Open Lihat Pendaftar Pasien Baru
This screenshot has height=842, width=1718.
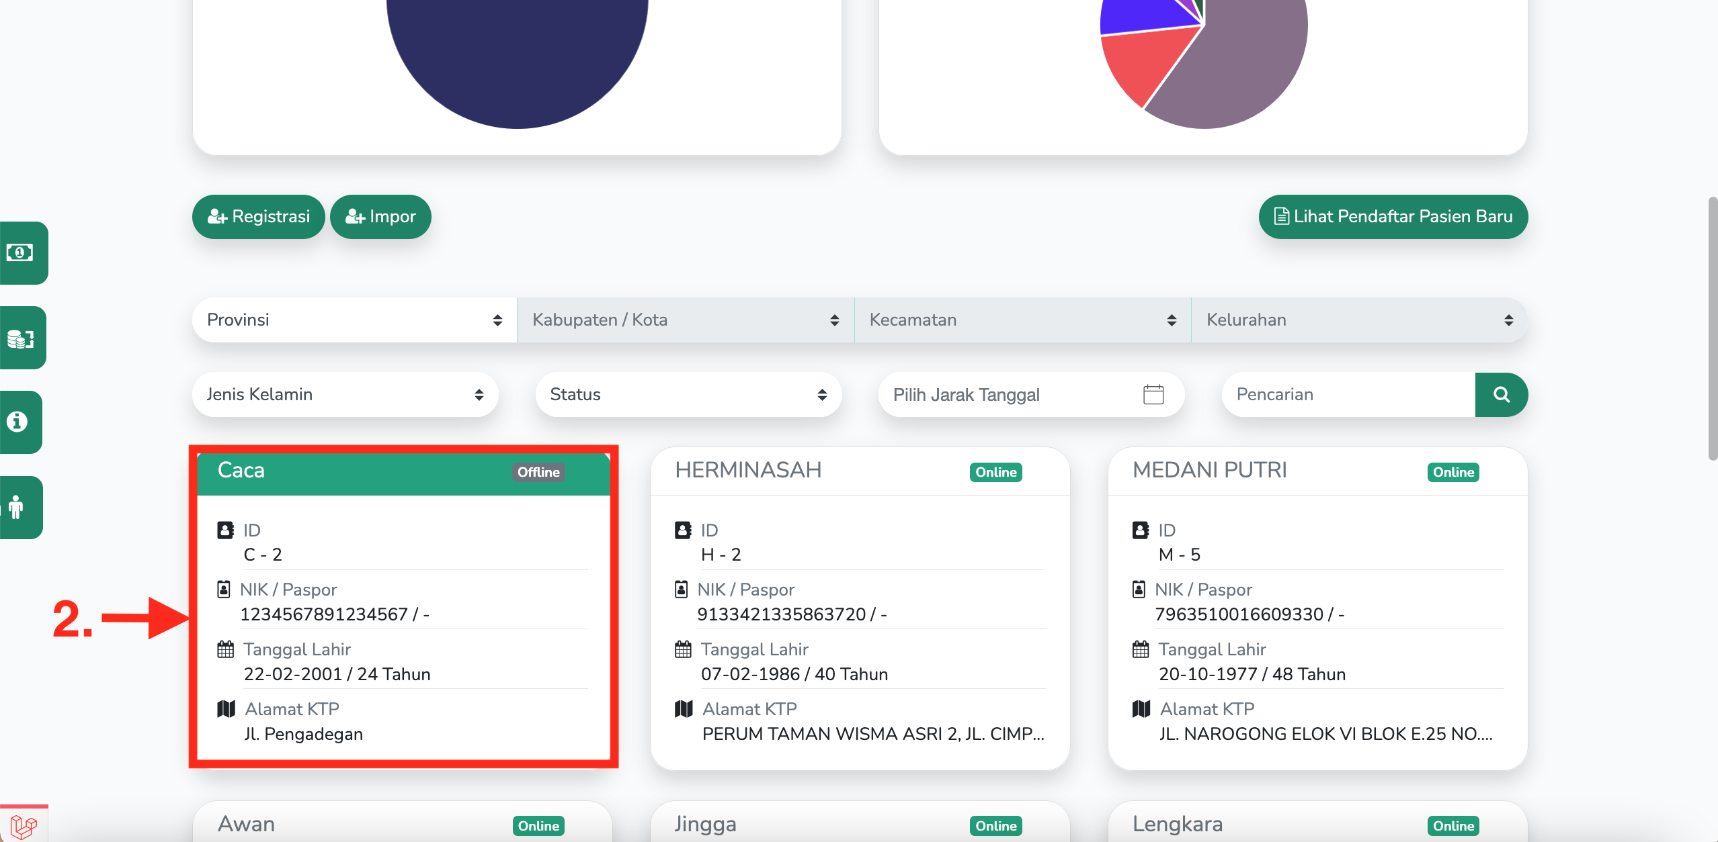(1393, 216)
